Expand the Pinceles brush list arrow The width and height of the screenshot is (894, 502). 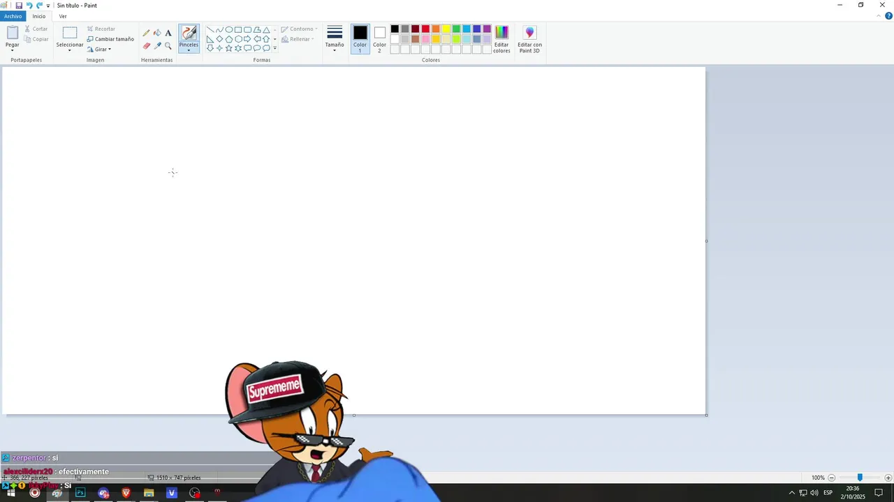point(189,50)
